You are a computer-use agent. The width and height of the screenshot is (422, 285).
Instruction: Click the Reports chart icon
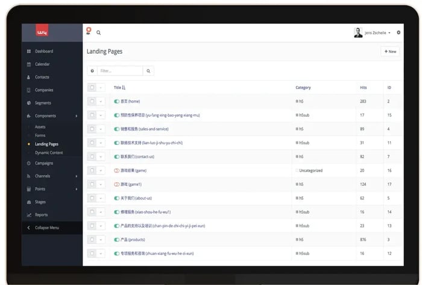pyautogui.click(x=29, y=215)
